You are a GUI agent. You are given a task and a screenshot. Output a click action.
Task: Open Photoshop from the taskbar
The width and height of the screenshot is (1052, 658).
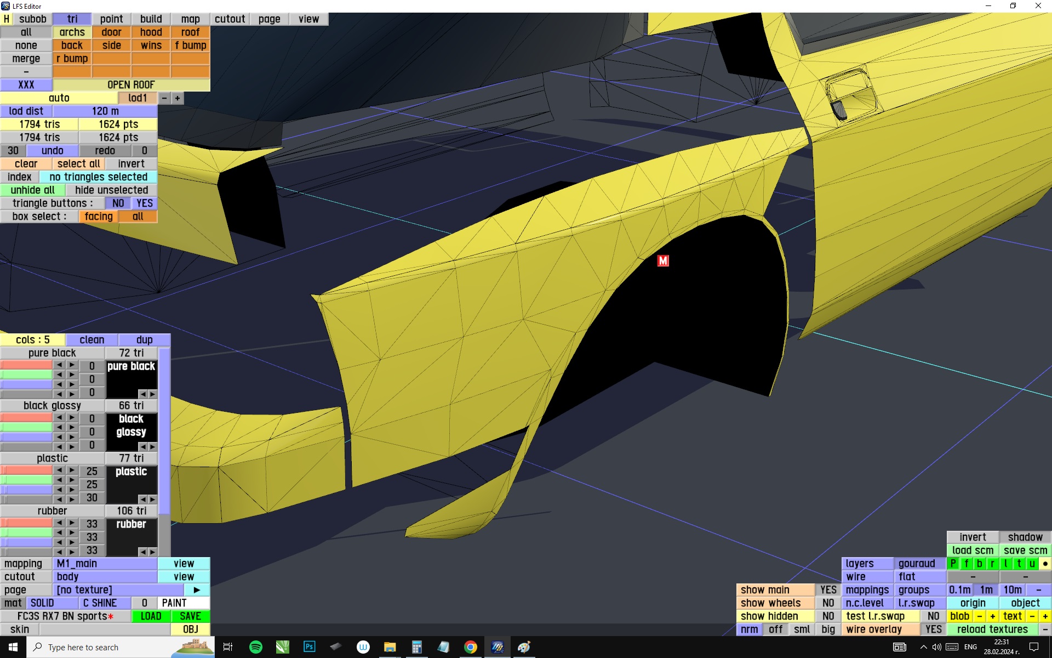310,647
